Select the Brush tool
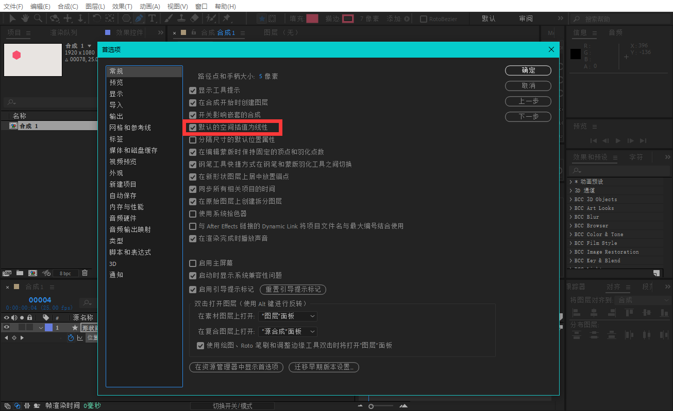The width and height of the screenshot is (673, 411). 169,18
